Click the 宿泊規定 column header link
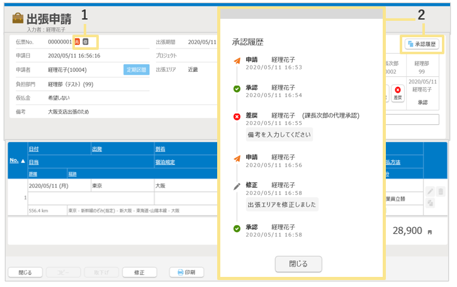This screenshot has width=457, height=287. click(x=164, y=162)
